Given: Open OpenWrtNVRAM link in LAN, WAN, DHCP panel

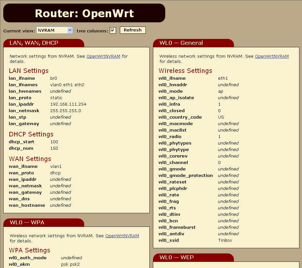Looking at the screenshot, I should (x=103, y=56).
